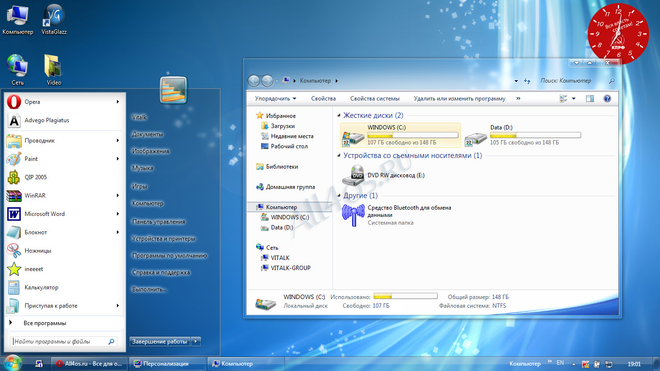Screen dimensions: 660x371
Task: Select Средство Bluetooth для обмена данными
Action: point(397,215)
